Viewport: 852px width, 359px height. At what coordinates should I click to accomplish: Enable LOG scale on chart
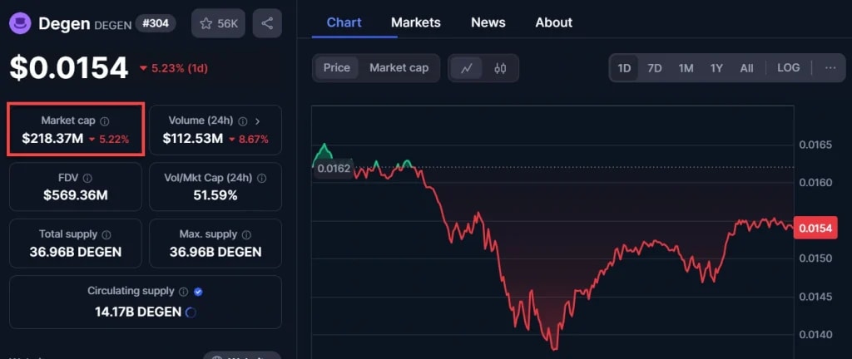point(788,68)
